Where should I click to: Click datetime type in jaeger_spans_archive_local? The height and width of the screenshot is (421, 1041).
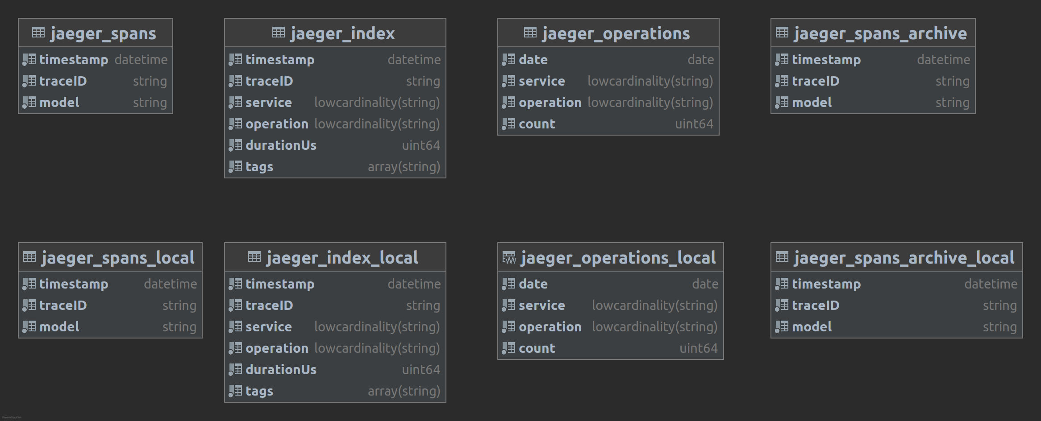[991, 284]
